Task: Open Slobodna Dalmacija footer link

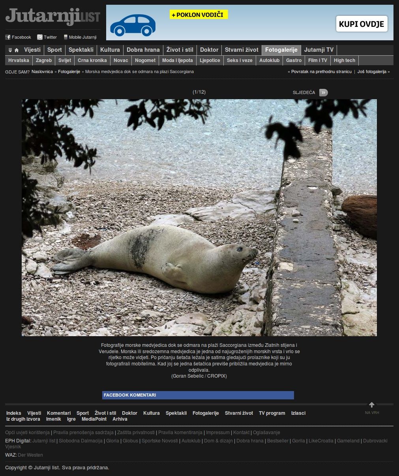Action: [x=81, y=441]
